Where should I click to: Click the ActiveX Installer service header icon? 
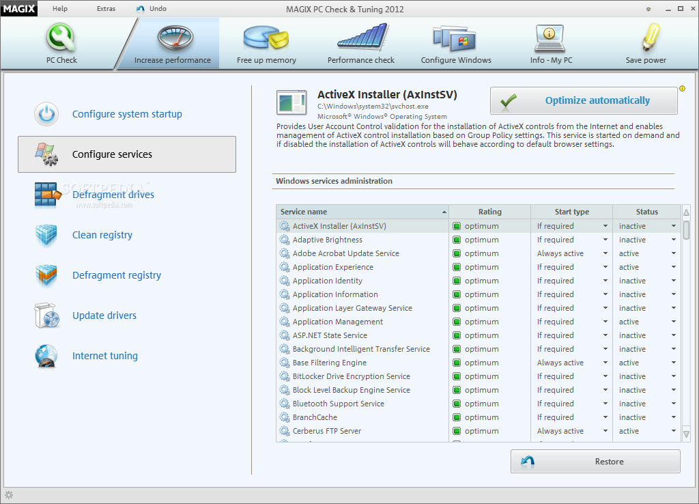pyautogui.click(x=291, y=102)
